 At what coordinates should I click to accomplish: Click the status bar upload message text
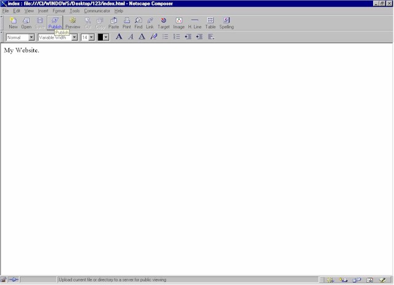(112, 279)
